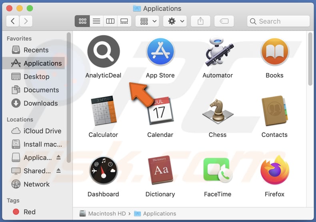Viewport: 316px width, 222px height.
Task: Click Macintosh HD in the path bar
Action: 103,214
